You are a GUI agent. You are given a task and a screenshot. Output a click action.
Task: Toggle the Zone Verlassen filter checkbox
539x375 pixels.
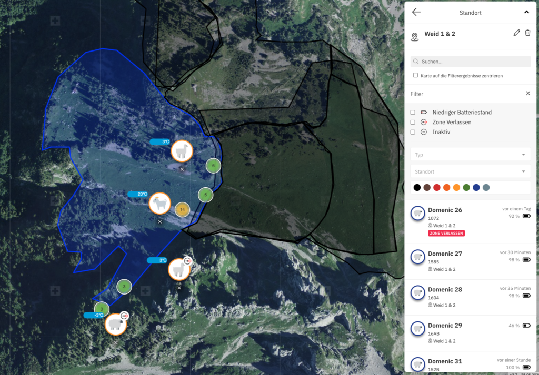tap(413, 122)
